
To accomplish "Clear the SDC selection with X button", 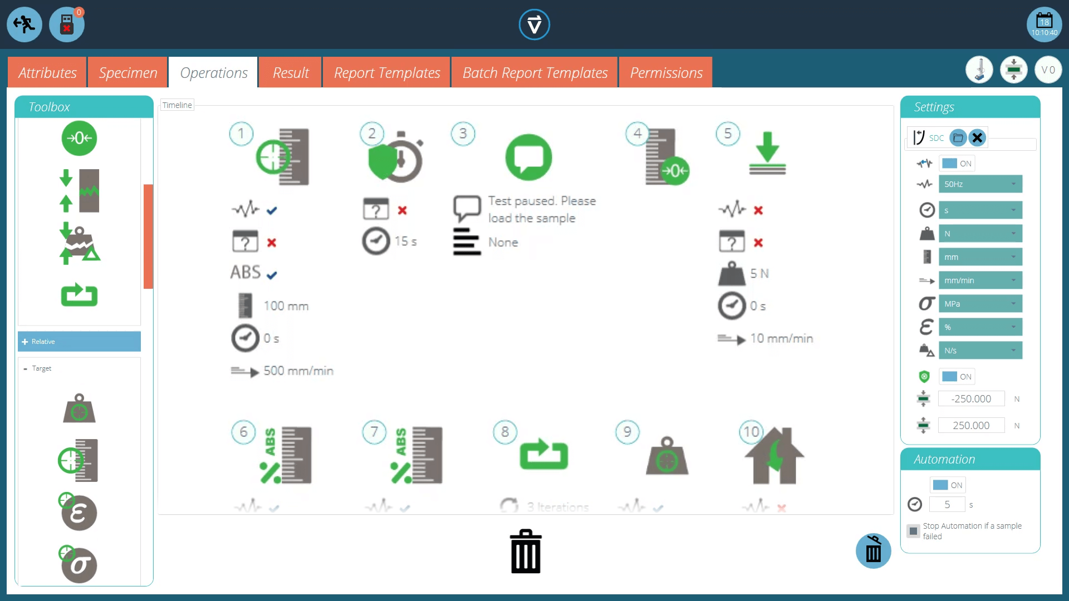I will pyautogui.click(x=977, y=137).
